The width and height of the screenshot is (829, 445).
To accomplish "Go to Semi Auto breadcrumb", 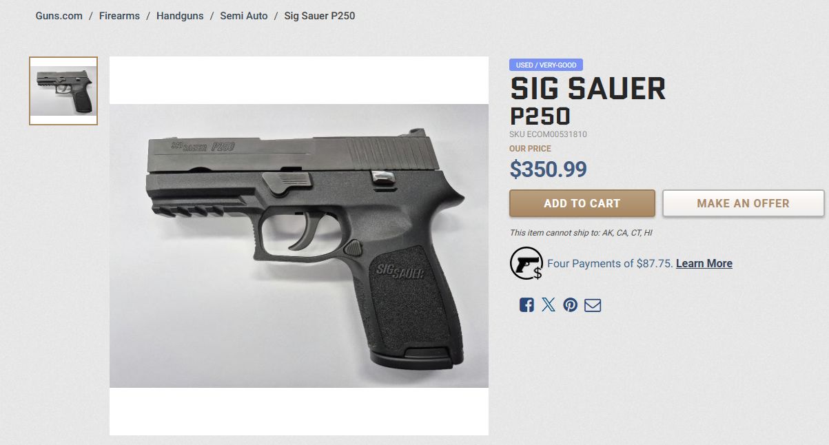I will pos(244,15).
